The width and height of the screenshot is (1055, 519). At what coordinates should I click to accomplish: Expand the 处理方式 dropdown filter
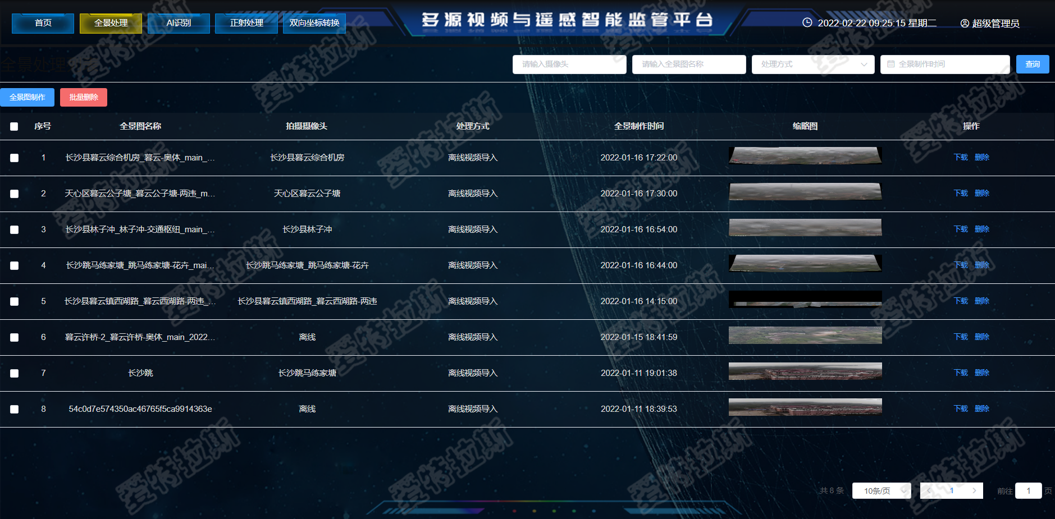pyautogui.click(x=812, y=65)
